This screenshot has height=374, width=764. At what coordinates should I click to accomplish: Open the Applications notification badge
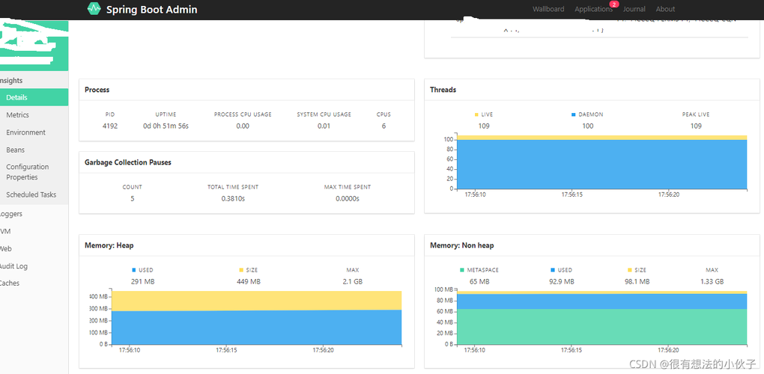click(614, 4)
